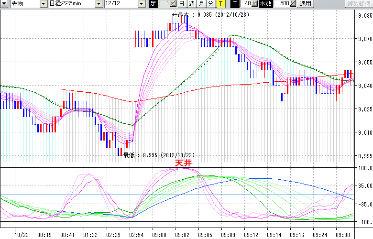Screen dimensions: 373x239
Task: Switch chart to 月 (monthly) bars
Action: click(201, 4)
